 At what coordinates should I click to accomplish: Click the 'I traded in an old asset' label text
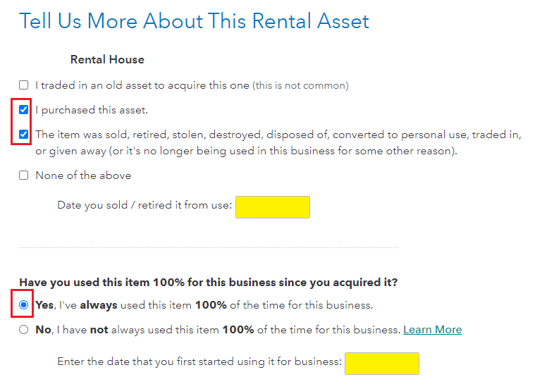point(142,85)
